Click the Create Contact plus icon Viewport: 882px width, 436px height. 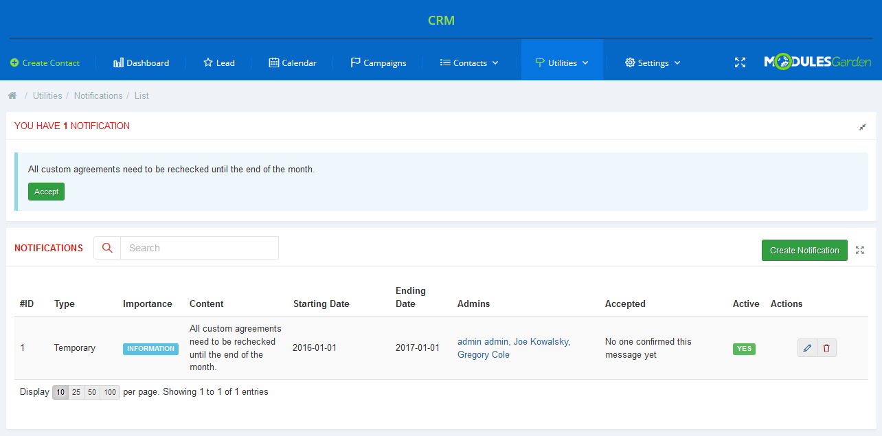(14, 62)
